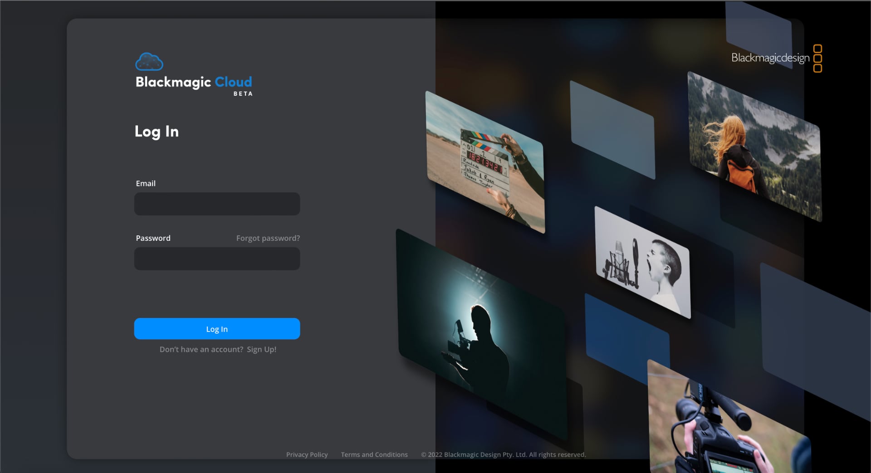871x473 pixels.
Task: Open the Privacy Policy link
Action: coord(307,454)
